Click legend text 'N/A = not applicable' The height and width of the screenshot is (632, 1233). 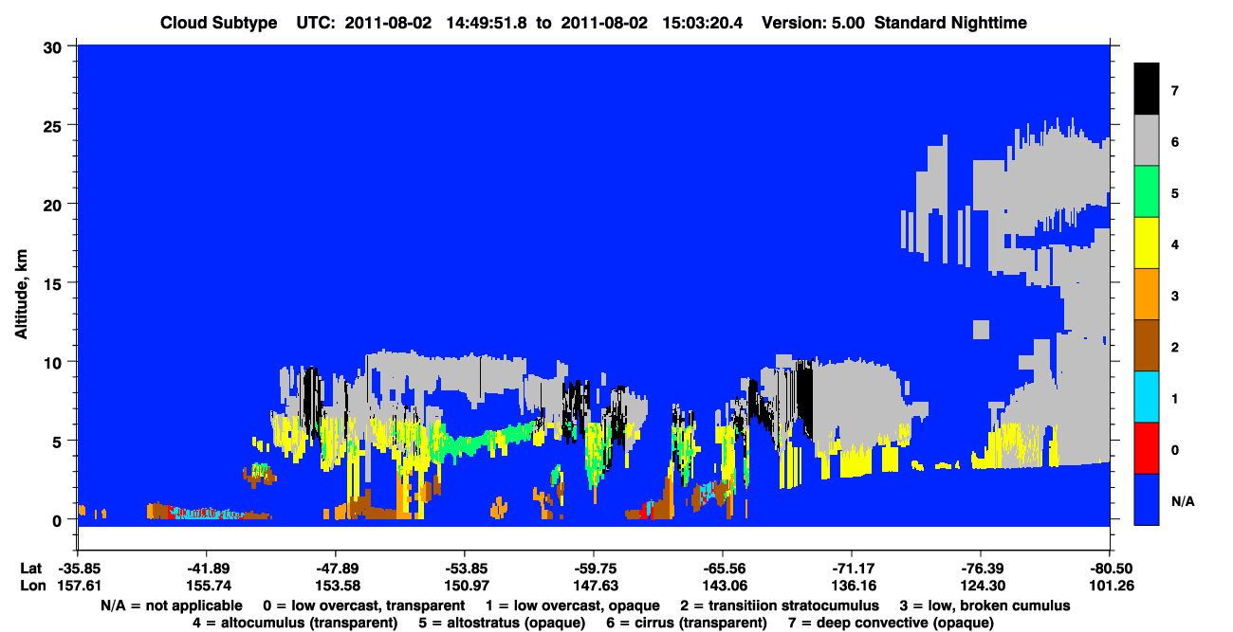(x=170, y=605)
